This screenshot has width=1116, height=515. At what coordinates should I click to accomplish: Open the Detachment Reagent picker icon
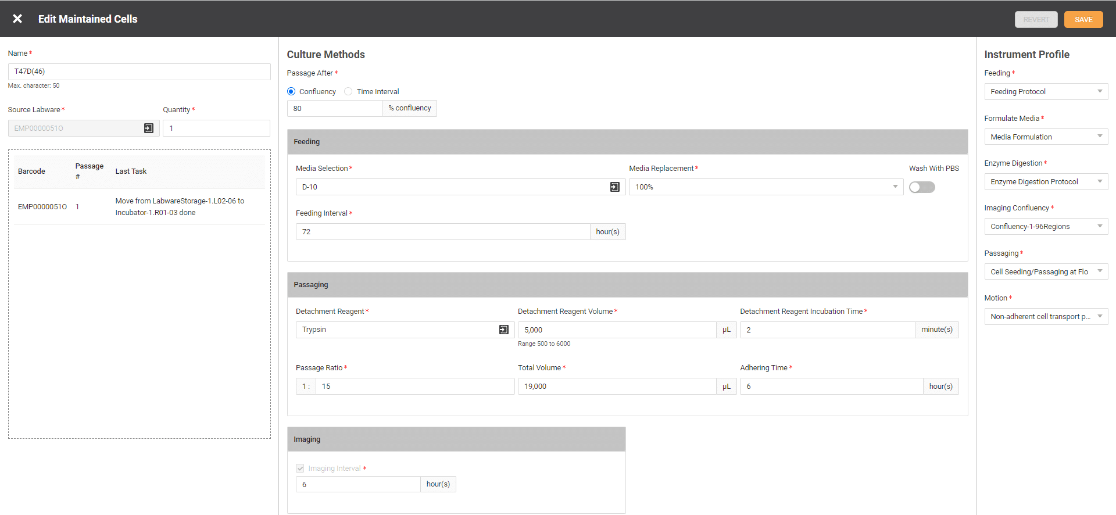click(503, 330)
